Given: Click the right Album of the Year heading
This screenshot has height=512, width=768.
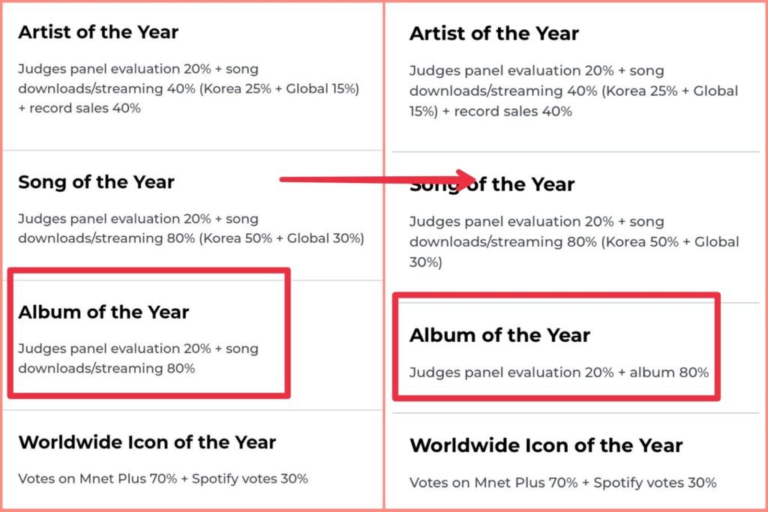Looking at the screenshot, I should (x=500, y=335).
